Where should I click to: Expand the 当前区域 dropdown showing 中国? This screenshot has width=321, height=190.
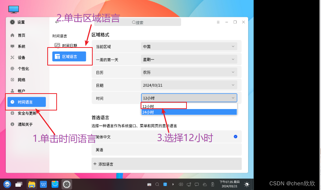tap(189, 46)
